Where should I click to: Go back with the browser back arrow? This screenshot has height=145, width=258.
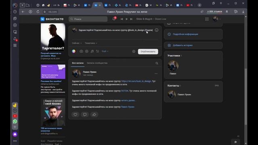tap(23, 12)
